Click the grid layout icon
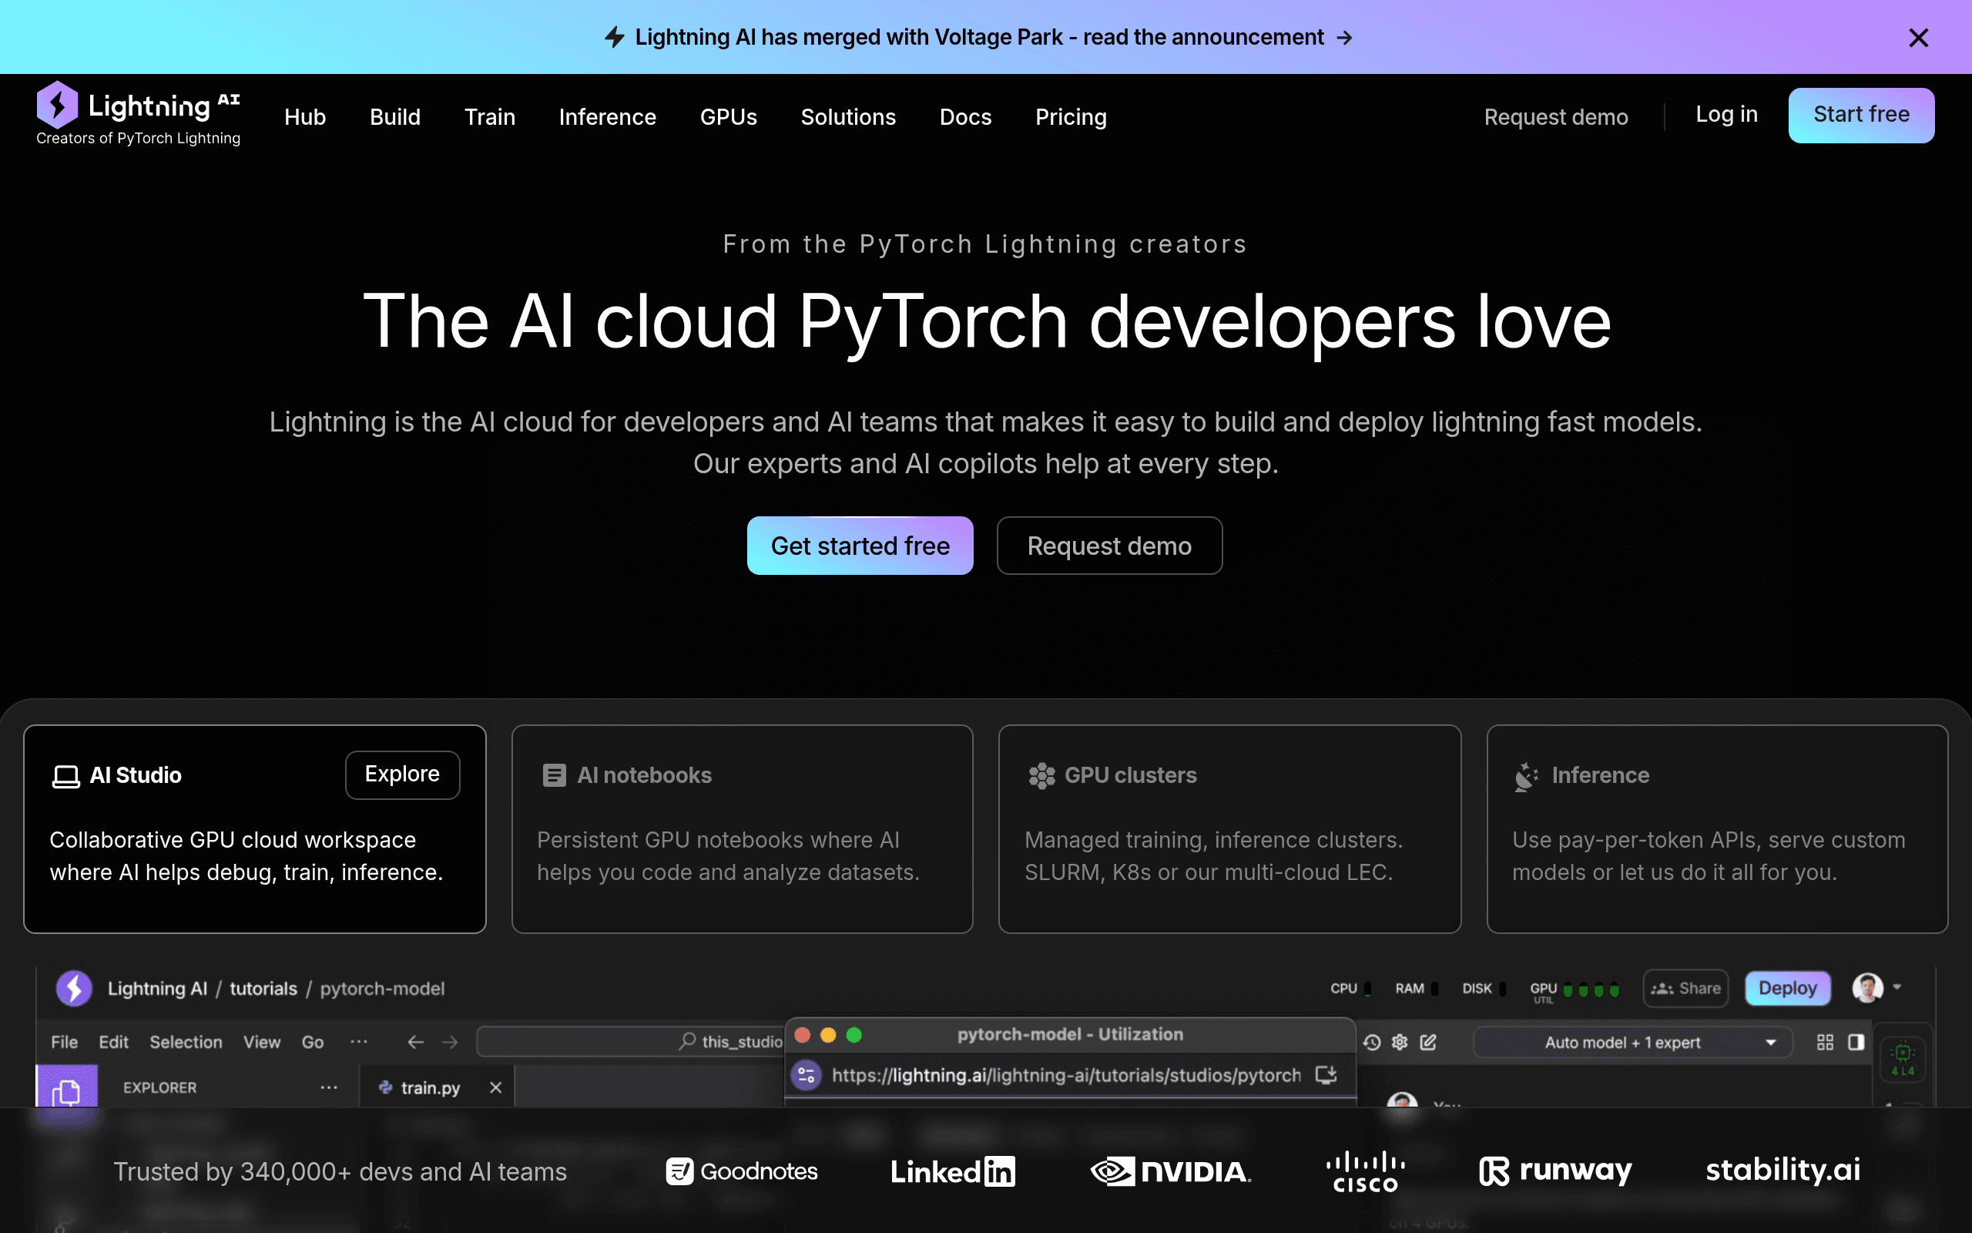This screenshot has height=1233, width=1972. [x=1826, y=1042]
